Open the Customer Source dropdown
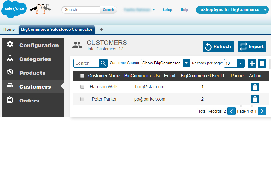This screenshot has width=271, height=176. pos(165,63)
